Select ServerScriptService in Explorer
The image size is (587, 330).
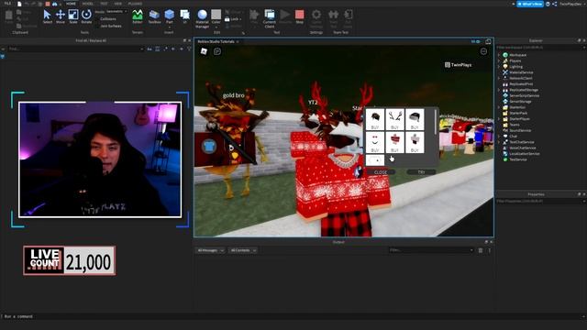(524, 95)
